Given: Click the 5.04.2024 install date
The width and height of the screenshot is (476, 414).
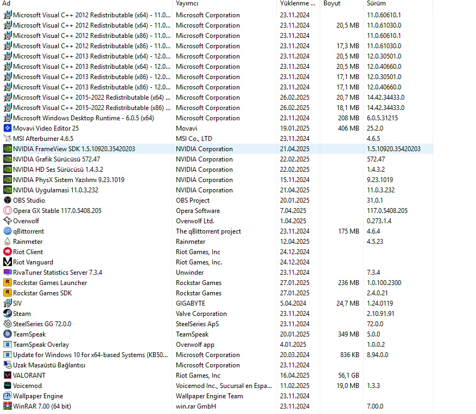Looking at the screenshot, I should pyautogui.click(x=293, y=303).
